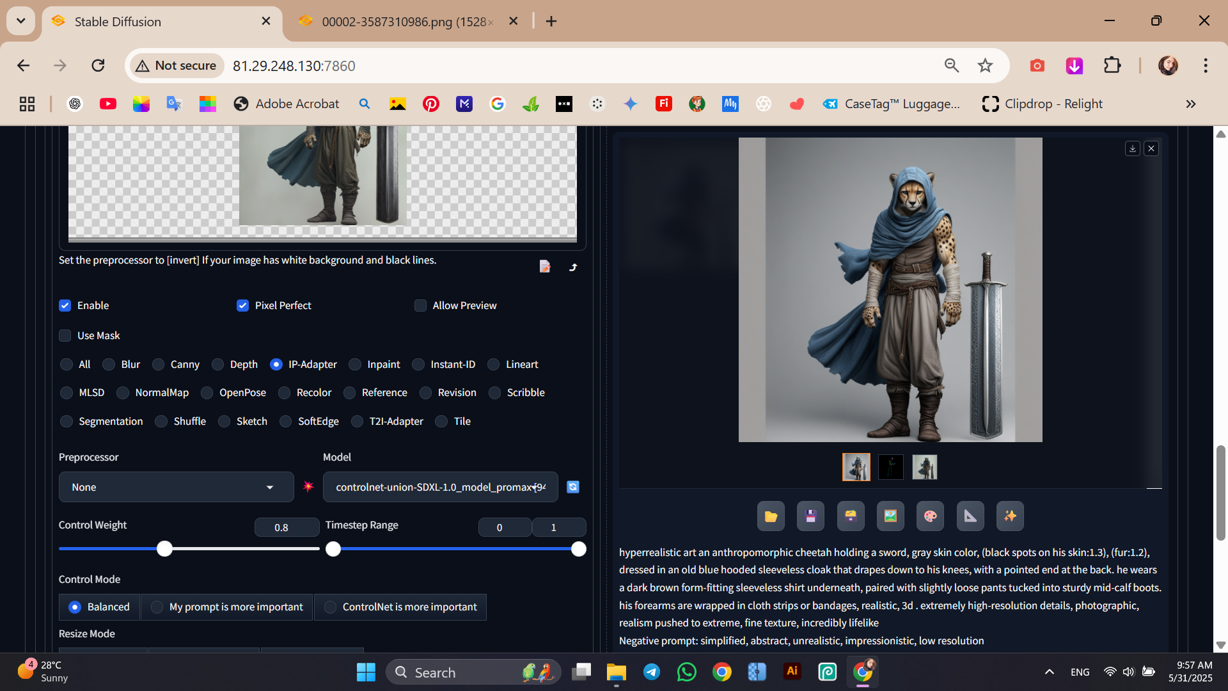1228x691 pixels.
Task: Click the image send-to-img2img icon
Action: click(890, 516)
